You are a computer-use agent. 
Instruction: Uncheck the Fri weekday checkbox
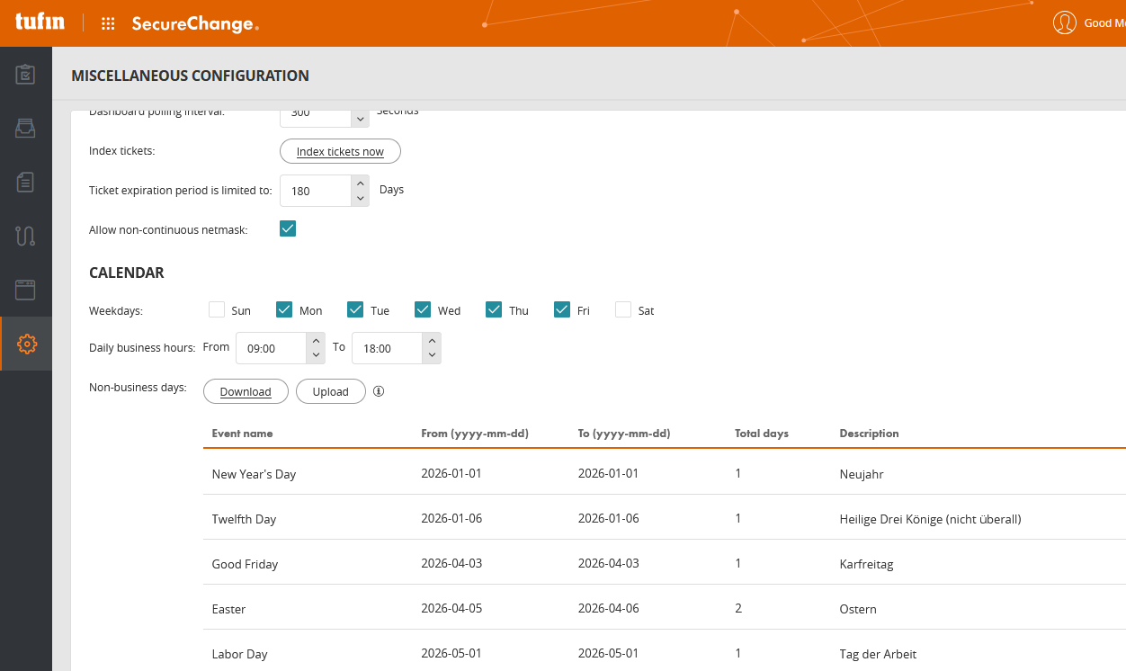(562, 309)
